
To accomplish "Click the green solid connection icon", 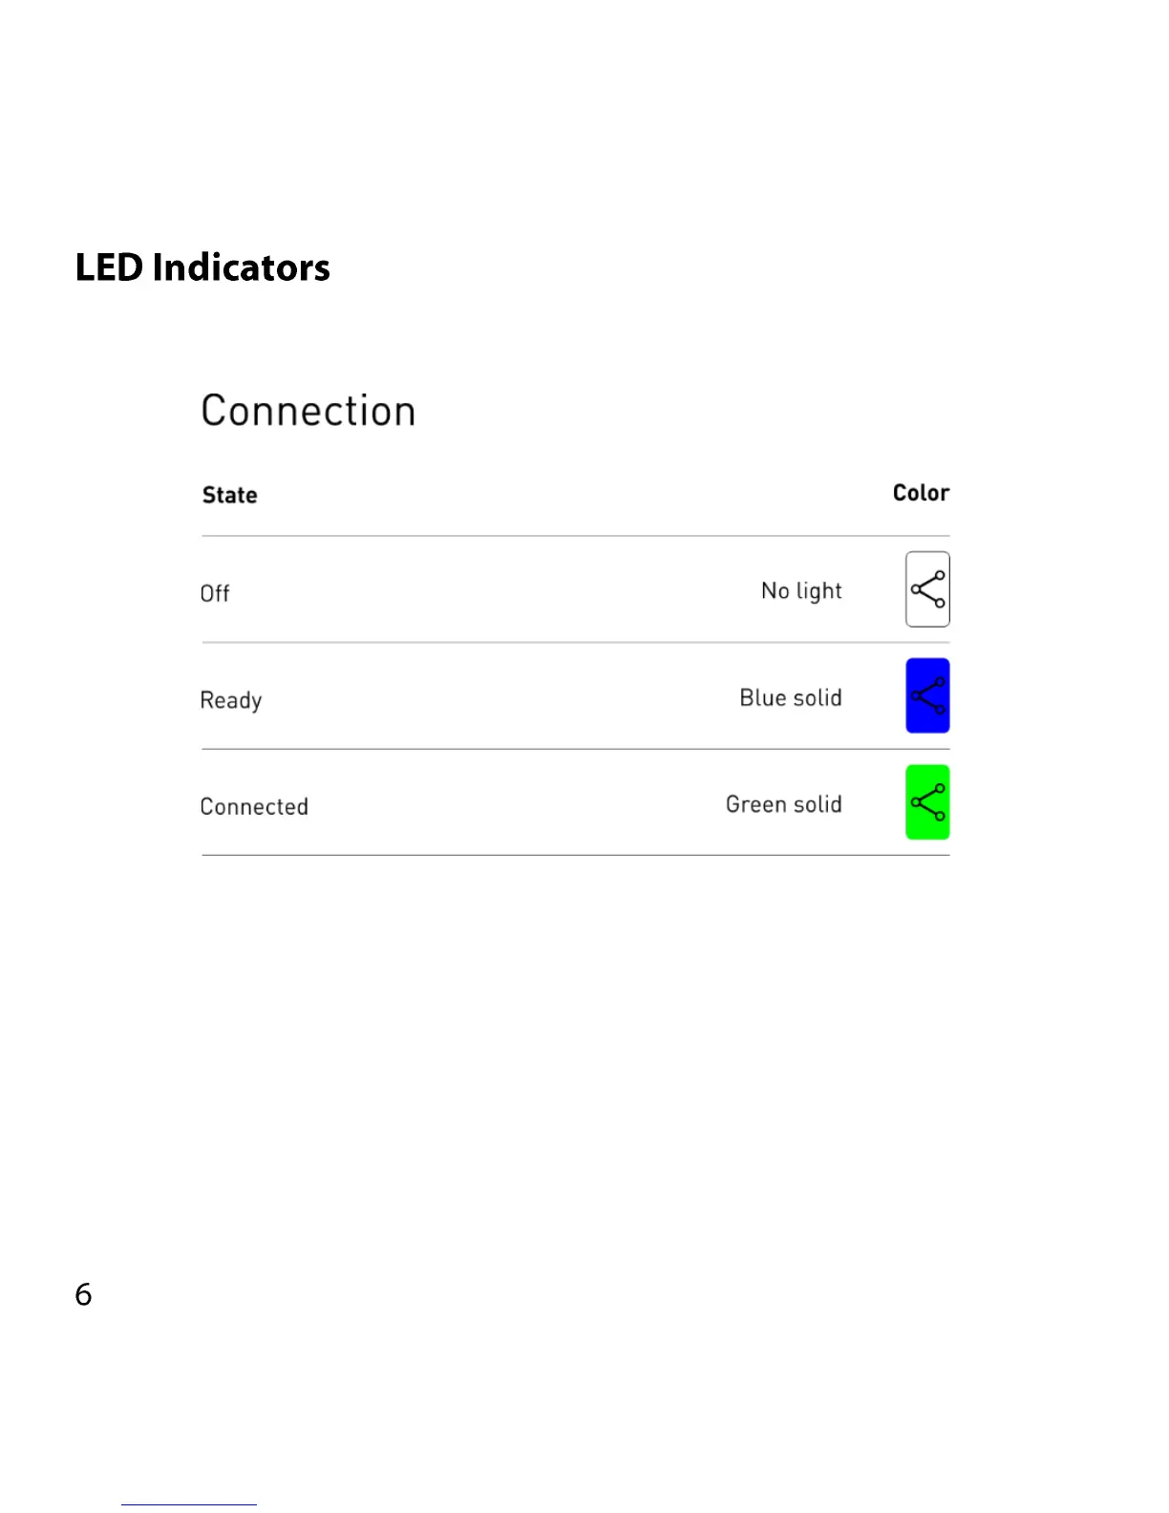I will coord(926,802).
